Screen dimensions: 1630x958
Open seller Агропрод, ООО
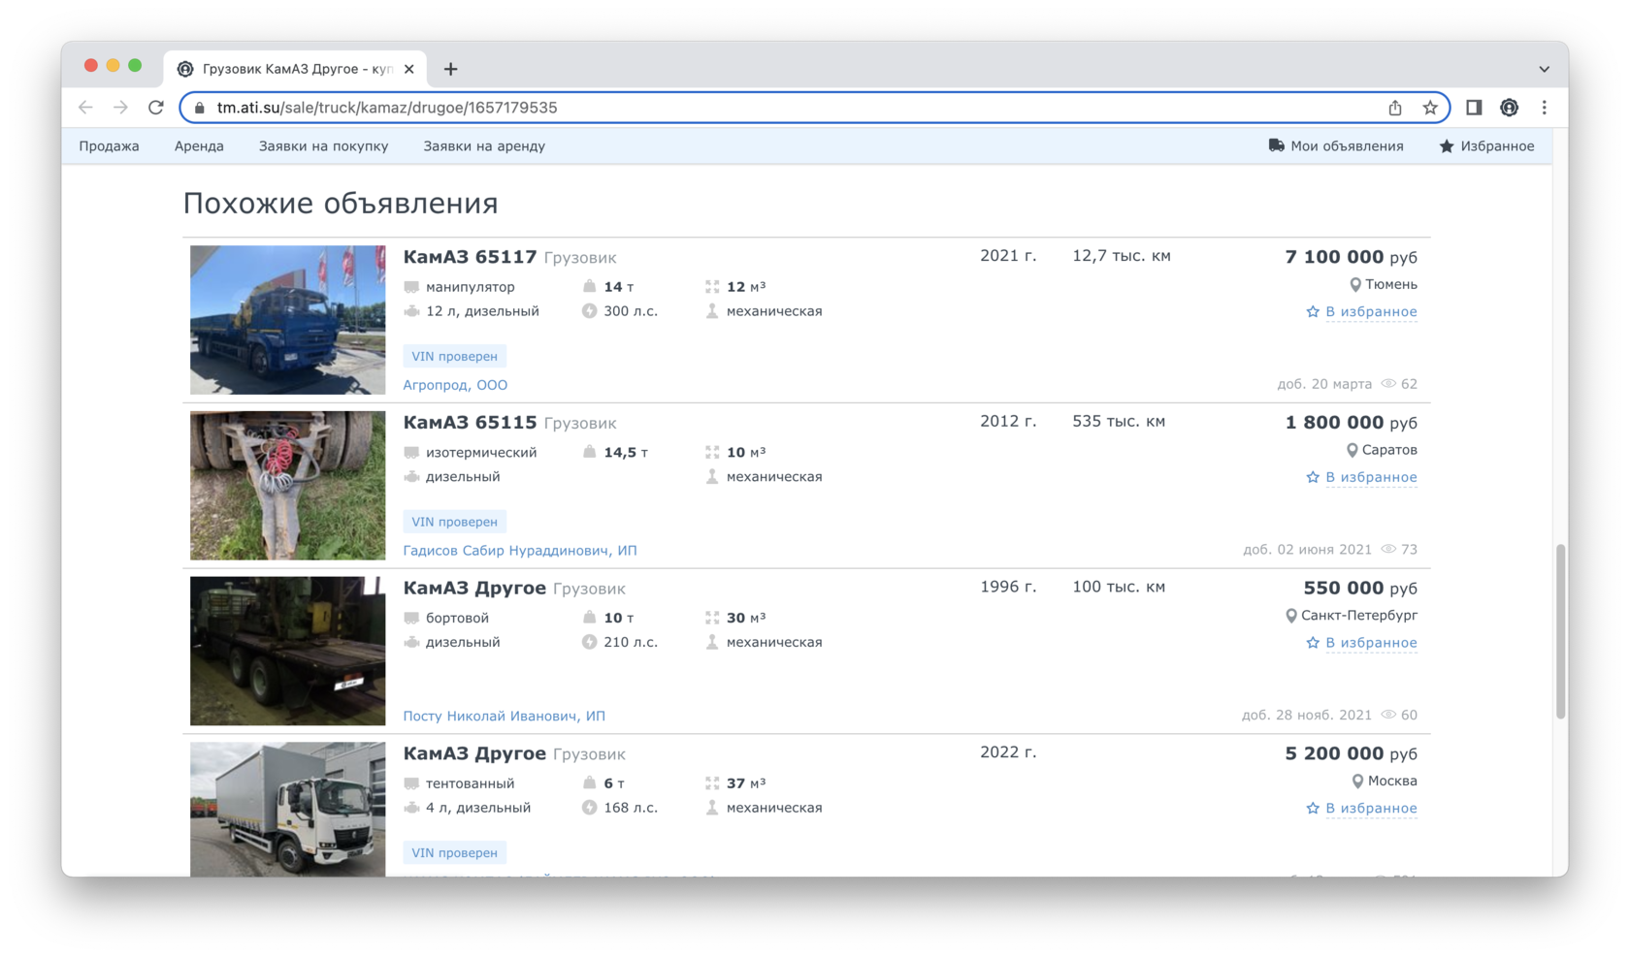pos(455,385)
